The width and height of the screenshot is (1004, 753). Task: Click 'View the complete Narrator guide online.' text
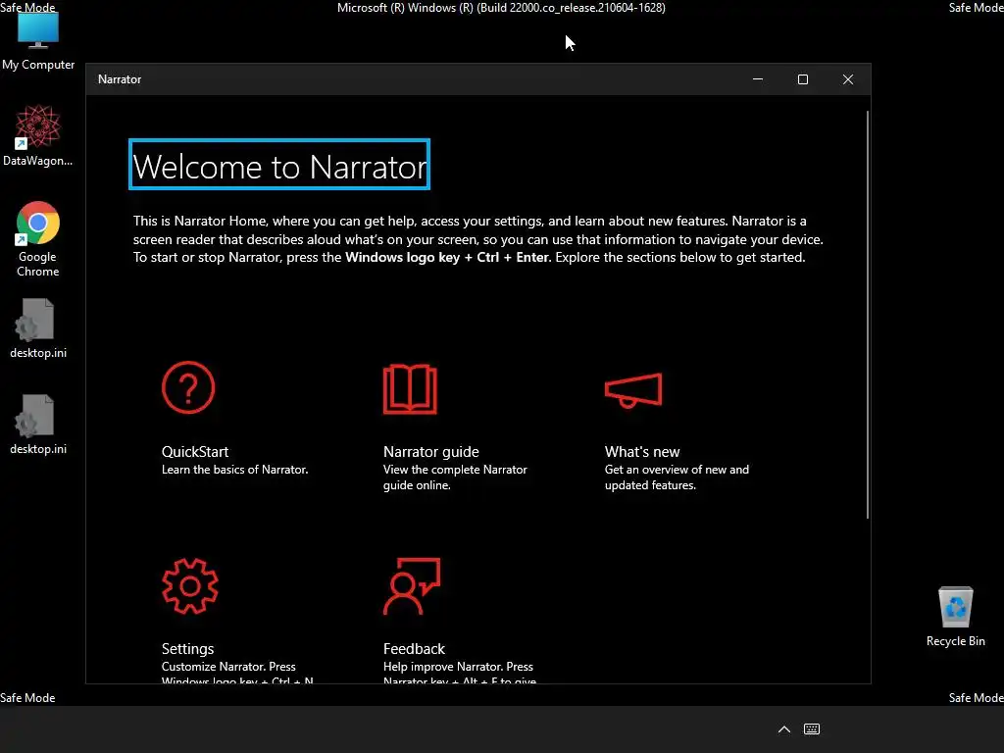(x=455, y=477)
